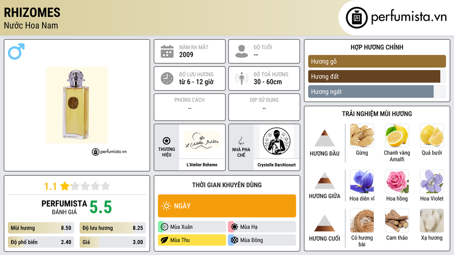Viewport: 454px width, 255px height.
Task: Click the Độ lưu hương 8.25 score bar
Action: pos(113,228)
